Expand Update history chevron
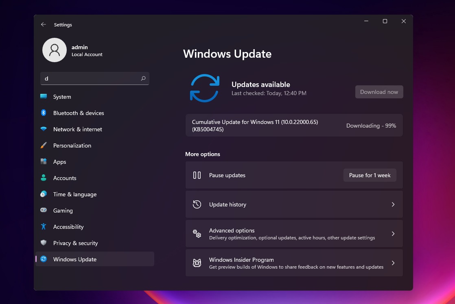This screenshot has height=304, width=455. click(393, 204)
